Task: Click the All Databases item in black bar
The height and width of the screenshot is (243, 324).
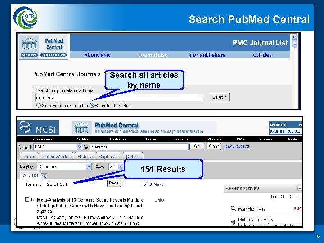Action: click(x=41, y=139)
